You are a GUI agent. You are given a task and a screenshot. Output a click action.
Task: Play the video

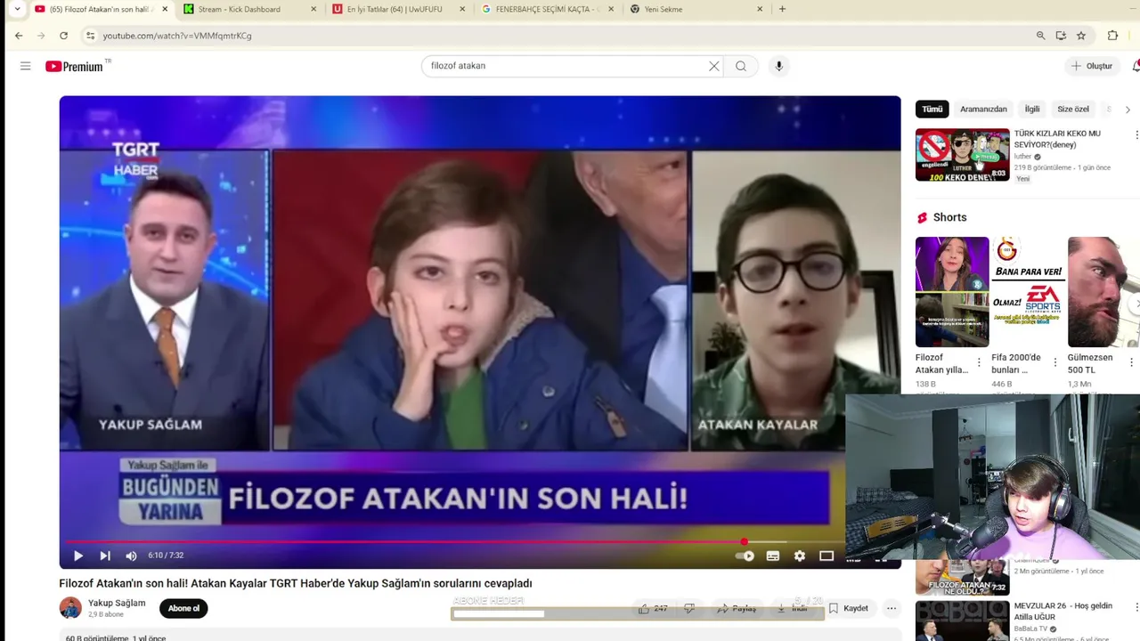[x=78, y=556]
